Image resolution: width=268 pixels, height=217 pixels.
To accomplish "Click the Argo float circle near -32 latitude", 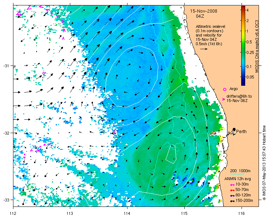I will pyautogui.click(x=114, y=131).
